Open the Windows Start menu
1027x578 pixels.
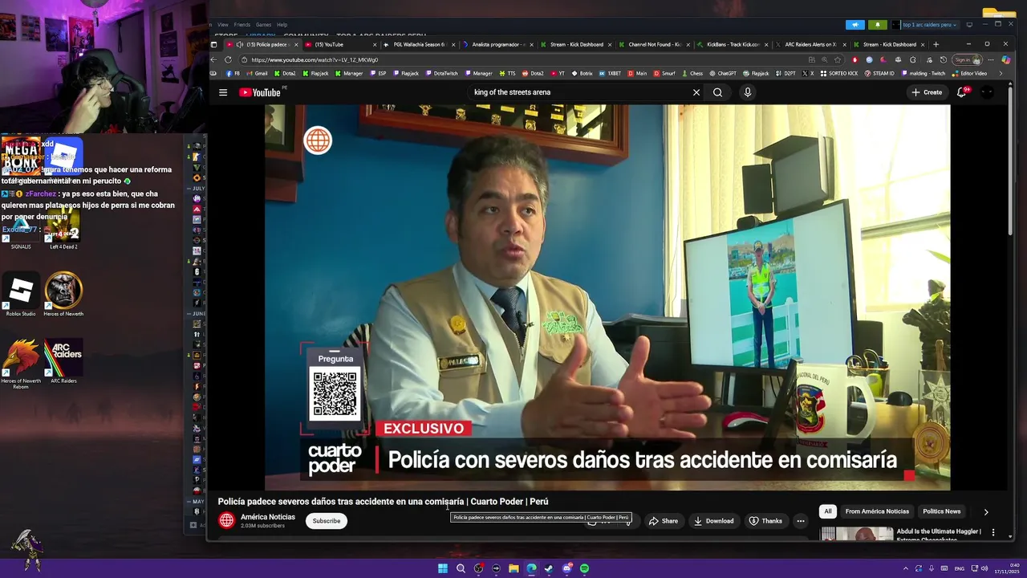[443, 568]
